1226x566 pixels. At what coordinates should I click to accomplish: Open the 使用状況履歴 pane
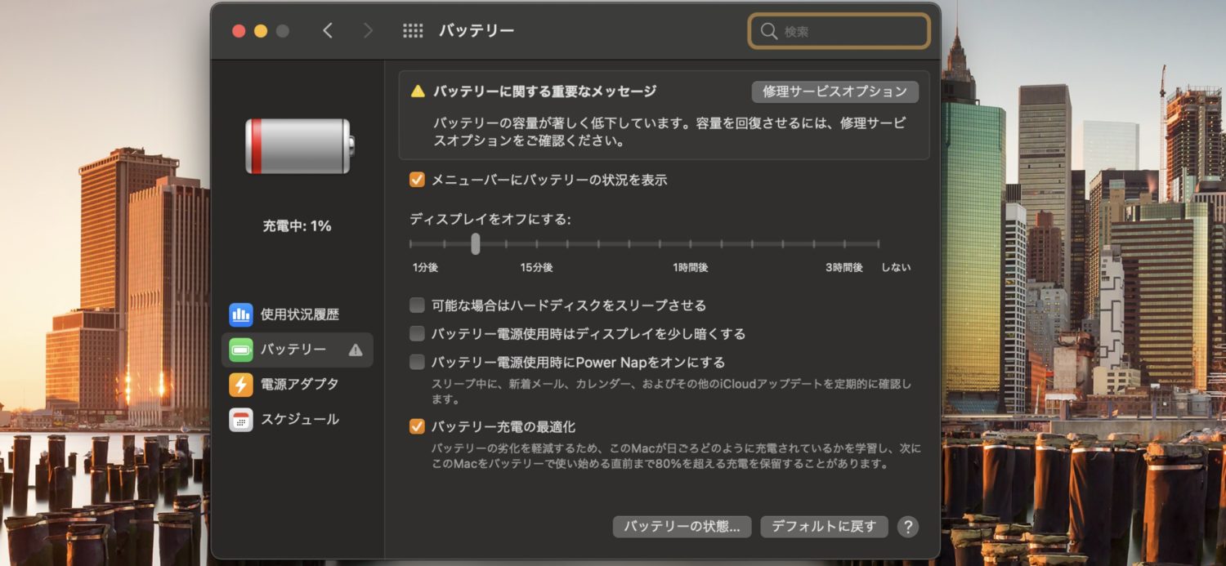tap(298, 314)
